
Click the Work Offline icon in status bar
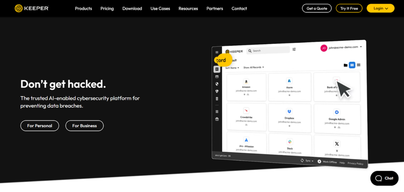320,161
